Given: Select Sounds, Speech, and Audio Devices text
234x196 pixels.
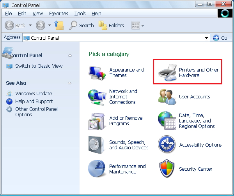Looking at the screenshot, I should click(x=129, y=145).
